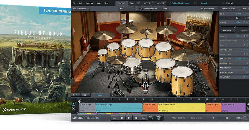Open the Soft Hit Level menu icon
The height and width of the screenshot is (130, 249).
[247, 59]
